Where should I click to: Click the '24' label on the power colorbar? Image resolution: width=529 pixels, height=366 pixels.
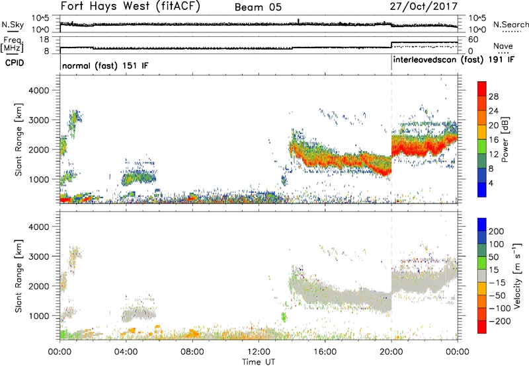493,111
